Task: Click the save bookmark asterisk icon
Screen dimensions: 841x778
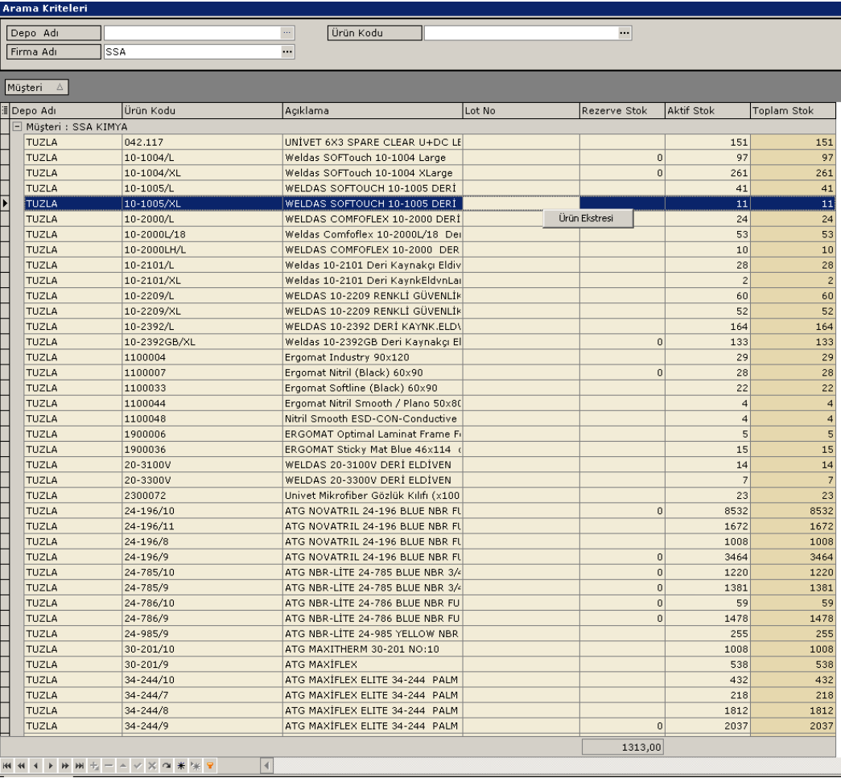Action: [x=181, y=766]
